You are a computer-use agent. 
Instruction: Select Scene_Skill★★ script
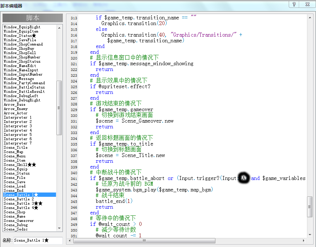click(x=20, y=165)
